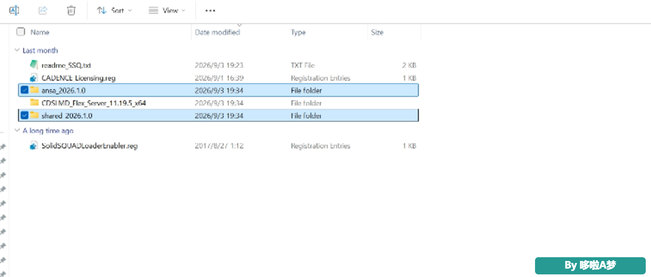Click the 1 KB size in SolidSQUADLoaderEnabler row

click(409, 146)
